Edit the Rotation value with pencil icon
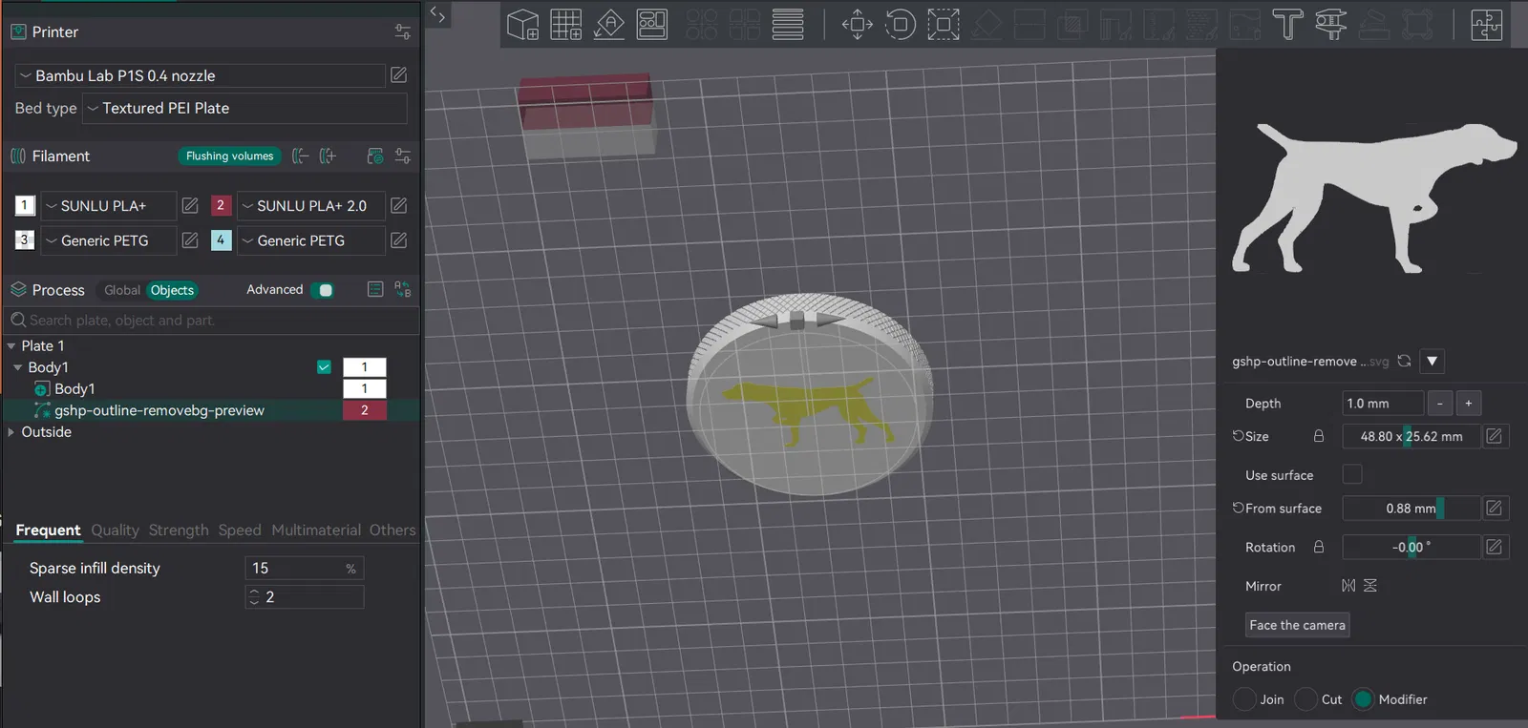This screenshot has height=728, width=1528. pos(1495,547)
